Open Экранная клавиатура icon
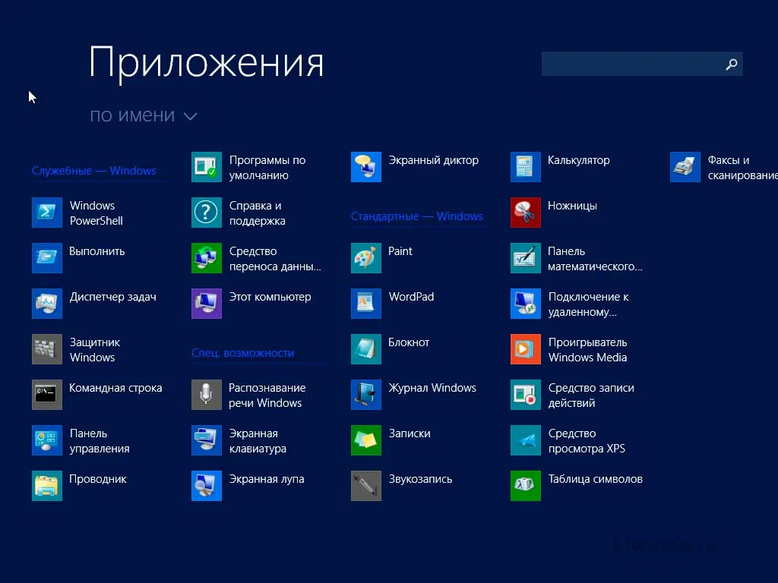 click(207, 440)
